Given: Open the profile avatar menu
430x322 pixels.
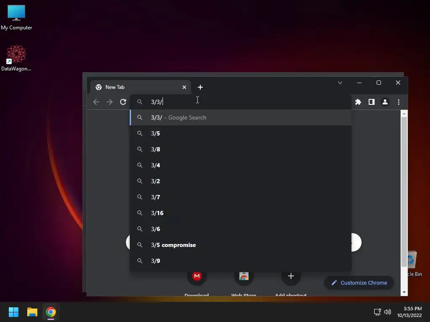Looking at the screenshot, I should (385, 102).
